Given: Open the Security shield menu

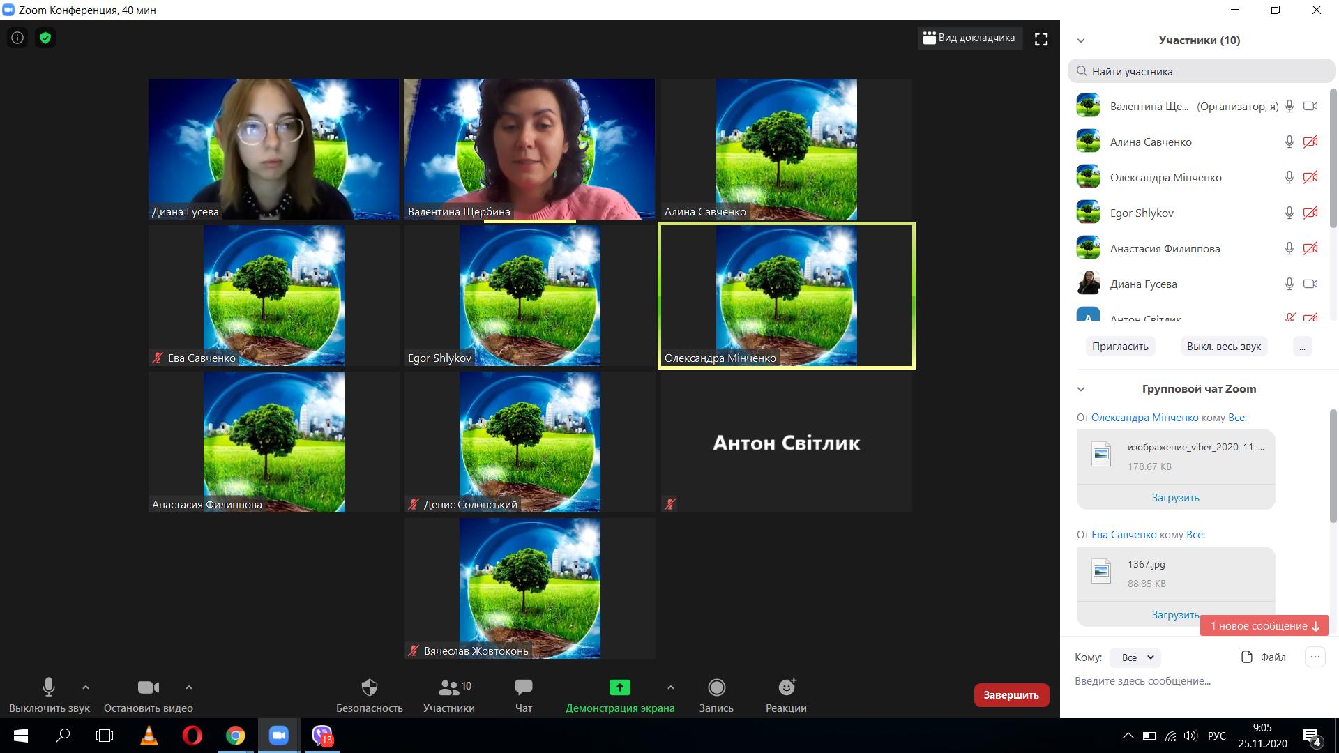Looking at the screenshot, I should coord(369,694).
